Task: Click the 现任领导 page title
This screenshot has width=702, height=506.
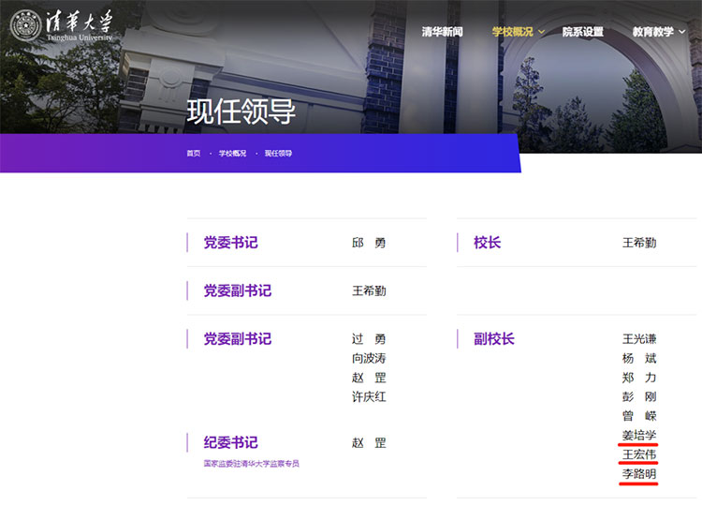Action: 241,112
